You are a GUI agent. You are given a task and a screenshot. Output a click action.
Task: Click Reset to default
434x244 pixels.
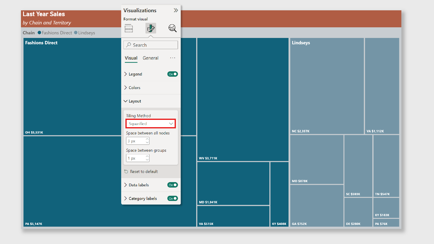[144, 171]
